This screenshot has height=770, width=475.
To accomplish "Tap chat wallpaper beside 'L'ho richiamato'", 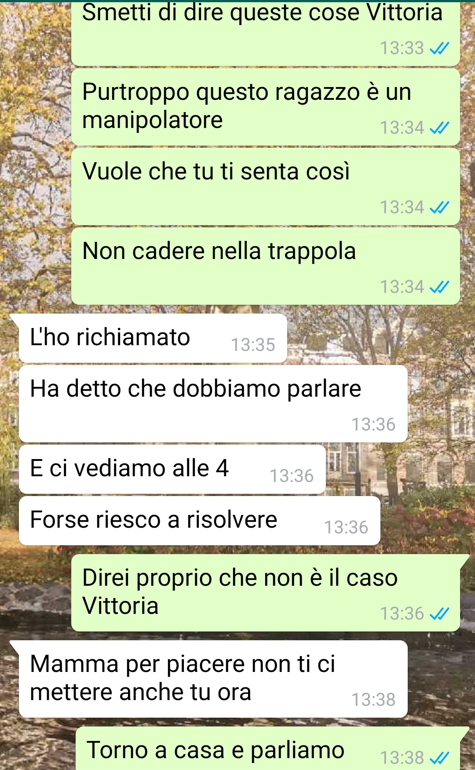I will coord(378,338).
